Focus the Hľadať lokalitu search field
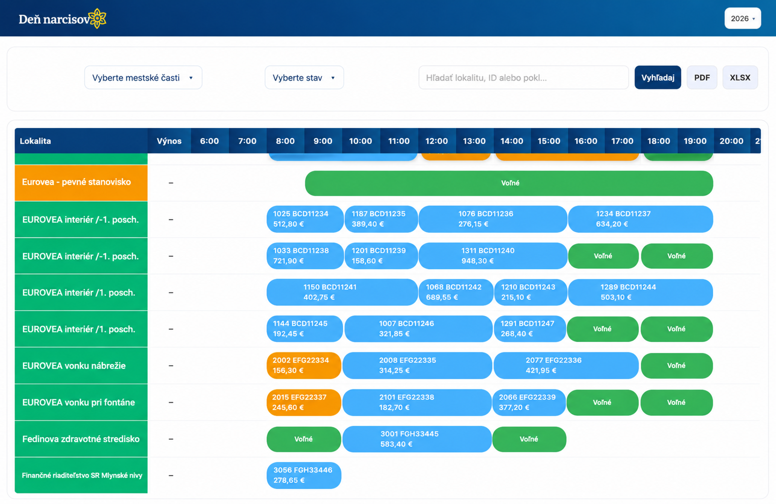Screen dimensions: 776x504 (524, 78)
